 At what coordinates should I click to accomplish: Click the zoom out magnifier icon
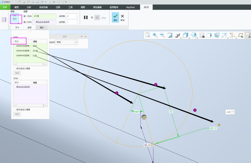[162, 35]
